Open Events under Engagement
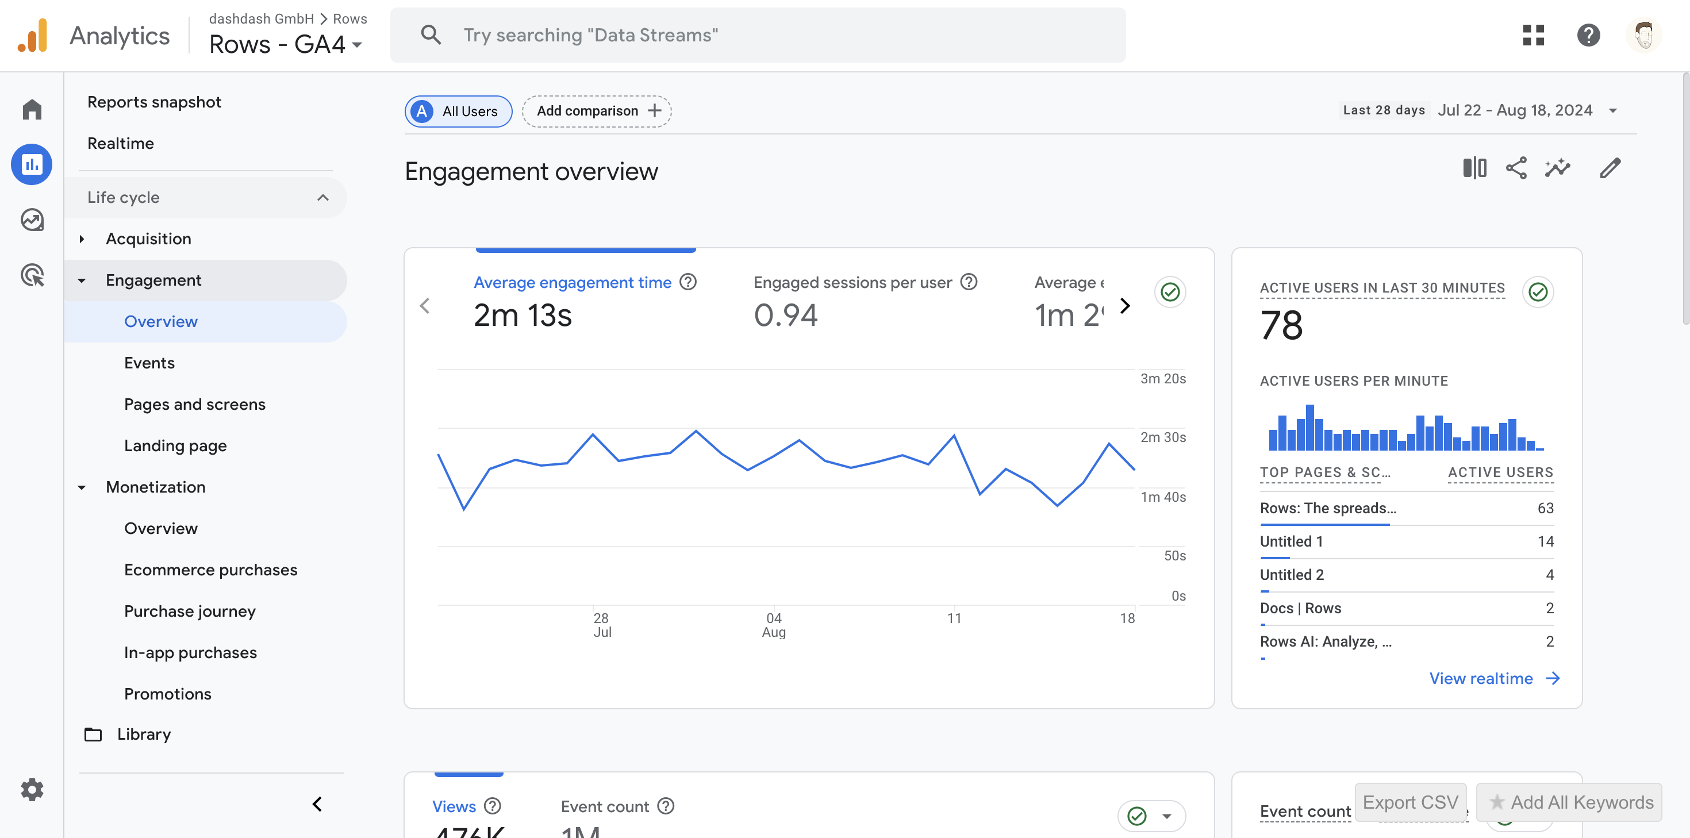 tap(149, 363)
